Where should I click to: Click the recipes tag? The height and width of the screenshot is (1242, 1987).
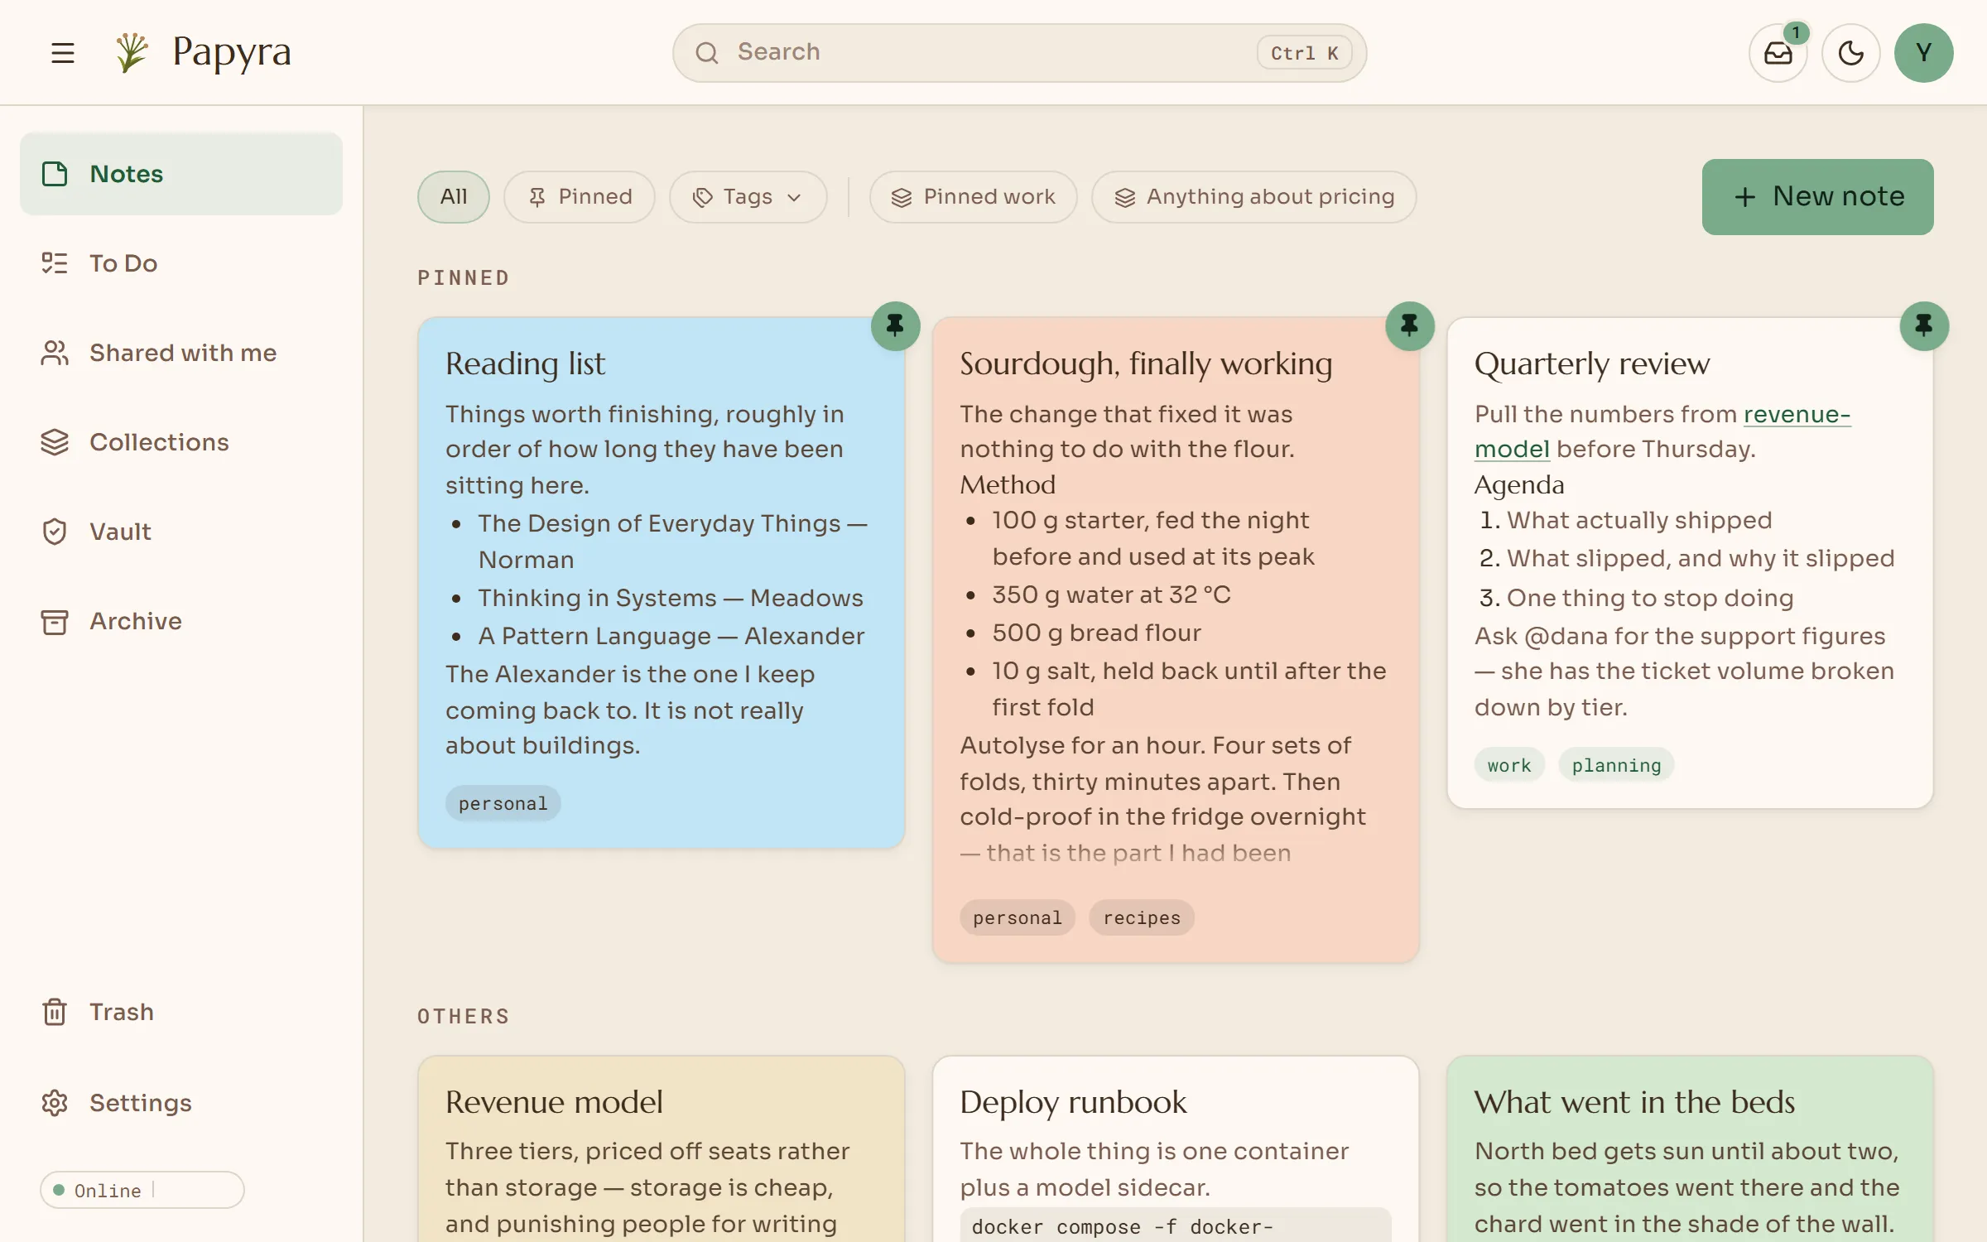click(1142, 917)
